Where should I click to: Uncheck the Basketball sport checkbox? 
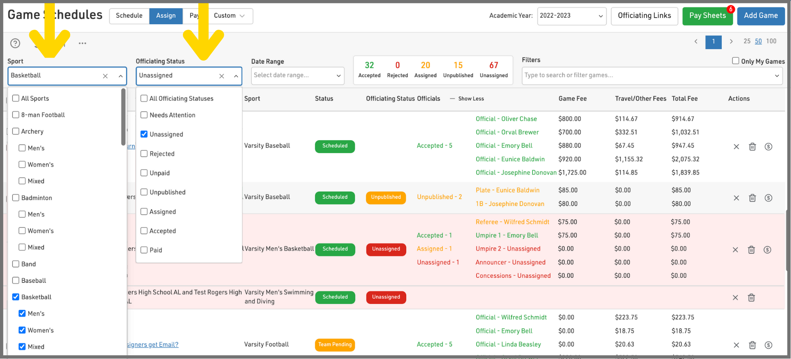coord(16,297)
